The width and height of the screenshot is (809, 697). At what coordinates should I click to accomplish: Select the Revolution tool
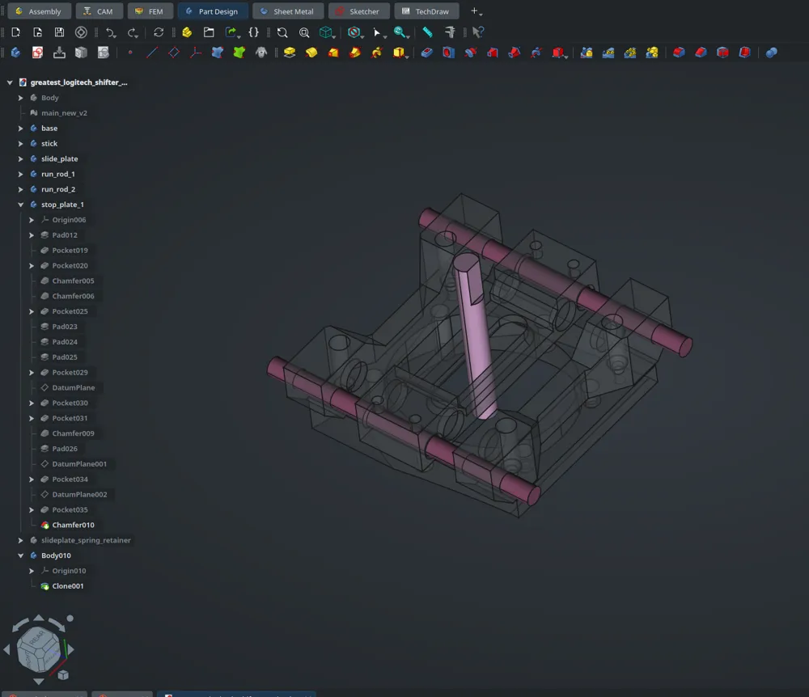(311, 53)
